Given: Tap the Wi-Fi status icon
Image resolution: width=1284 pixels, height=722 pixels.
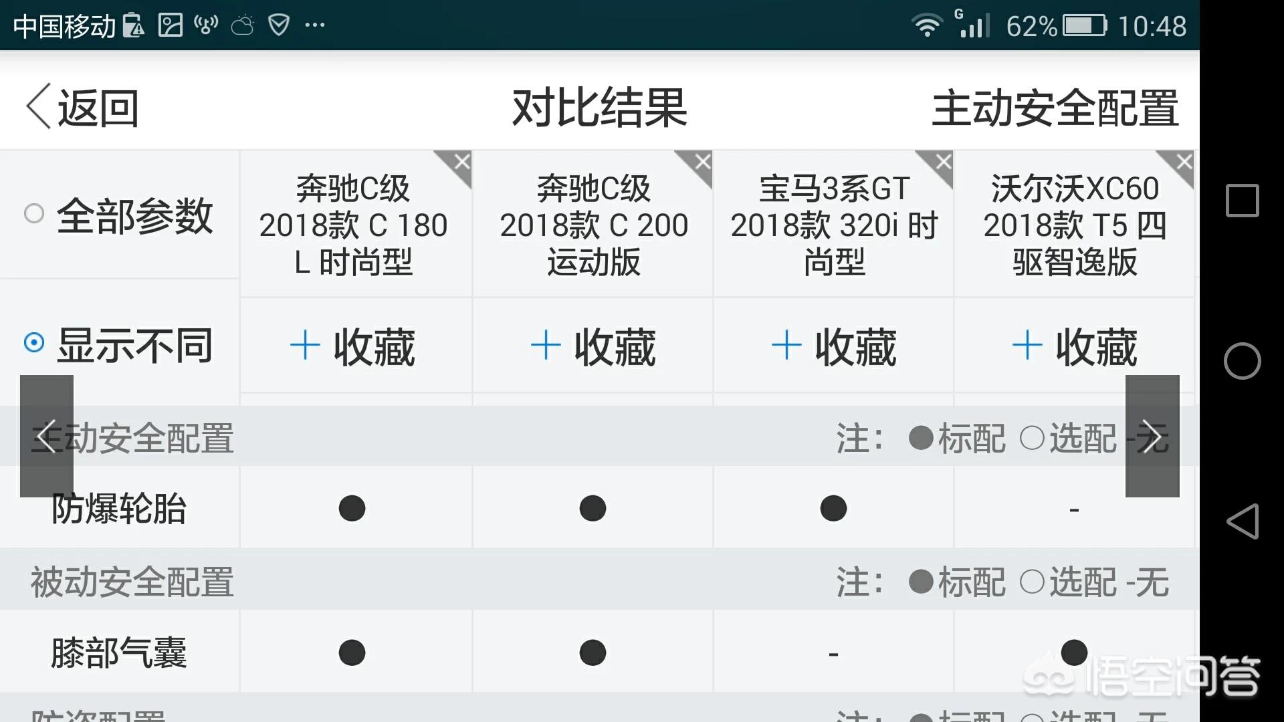Looking at the screenshot, I should [927, 26].
